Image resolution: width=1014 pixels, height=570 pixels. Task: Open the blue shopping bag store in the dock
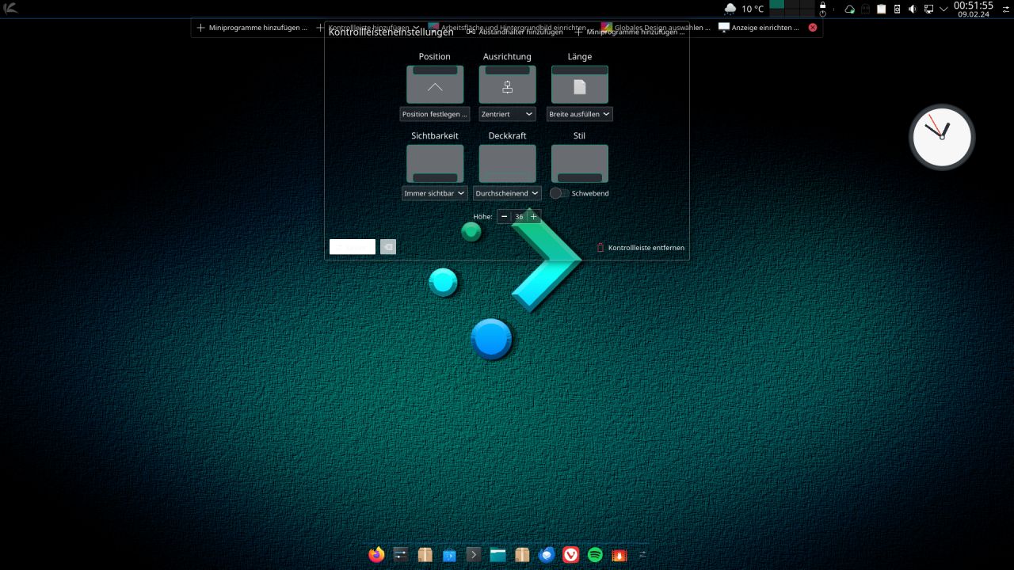pyautogui.click(x=449, y=555)
